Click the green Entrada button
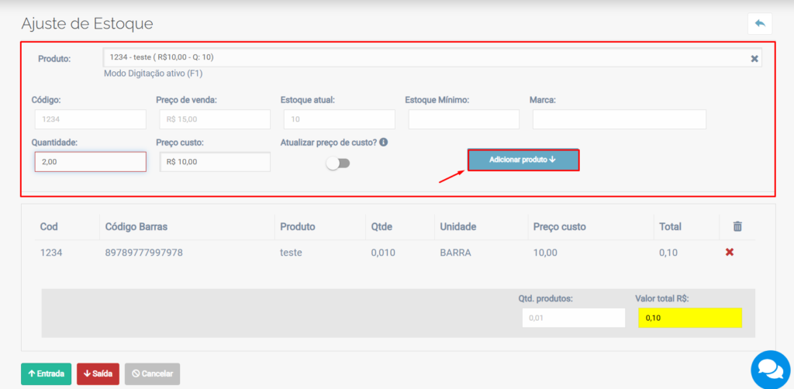This screenshot has width=794, height=389. pos(46,374)
